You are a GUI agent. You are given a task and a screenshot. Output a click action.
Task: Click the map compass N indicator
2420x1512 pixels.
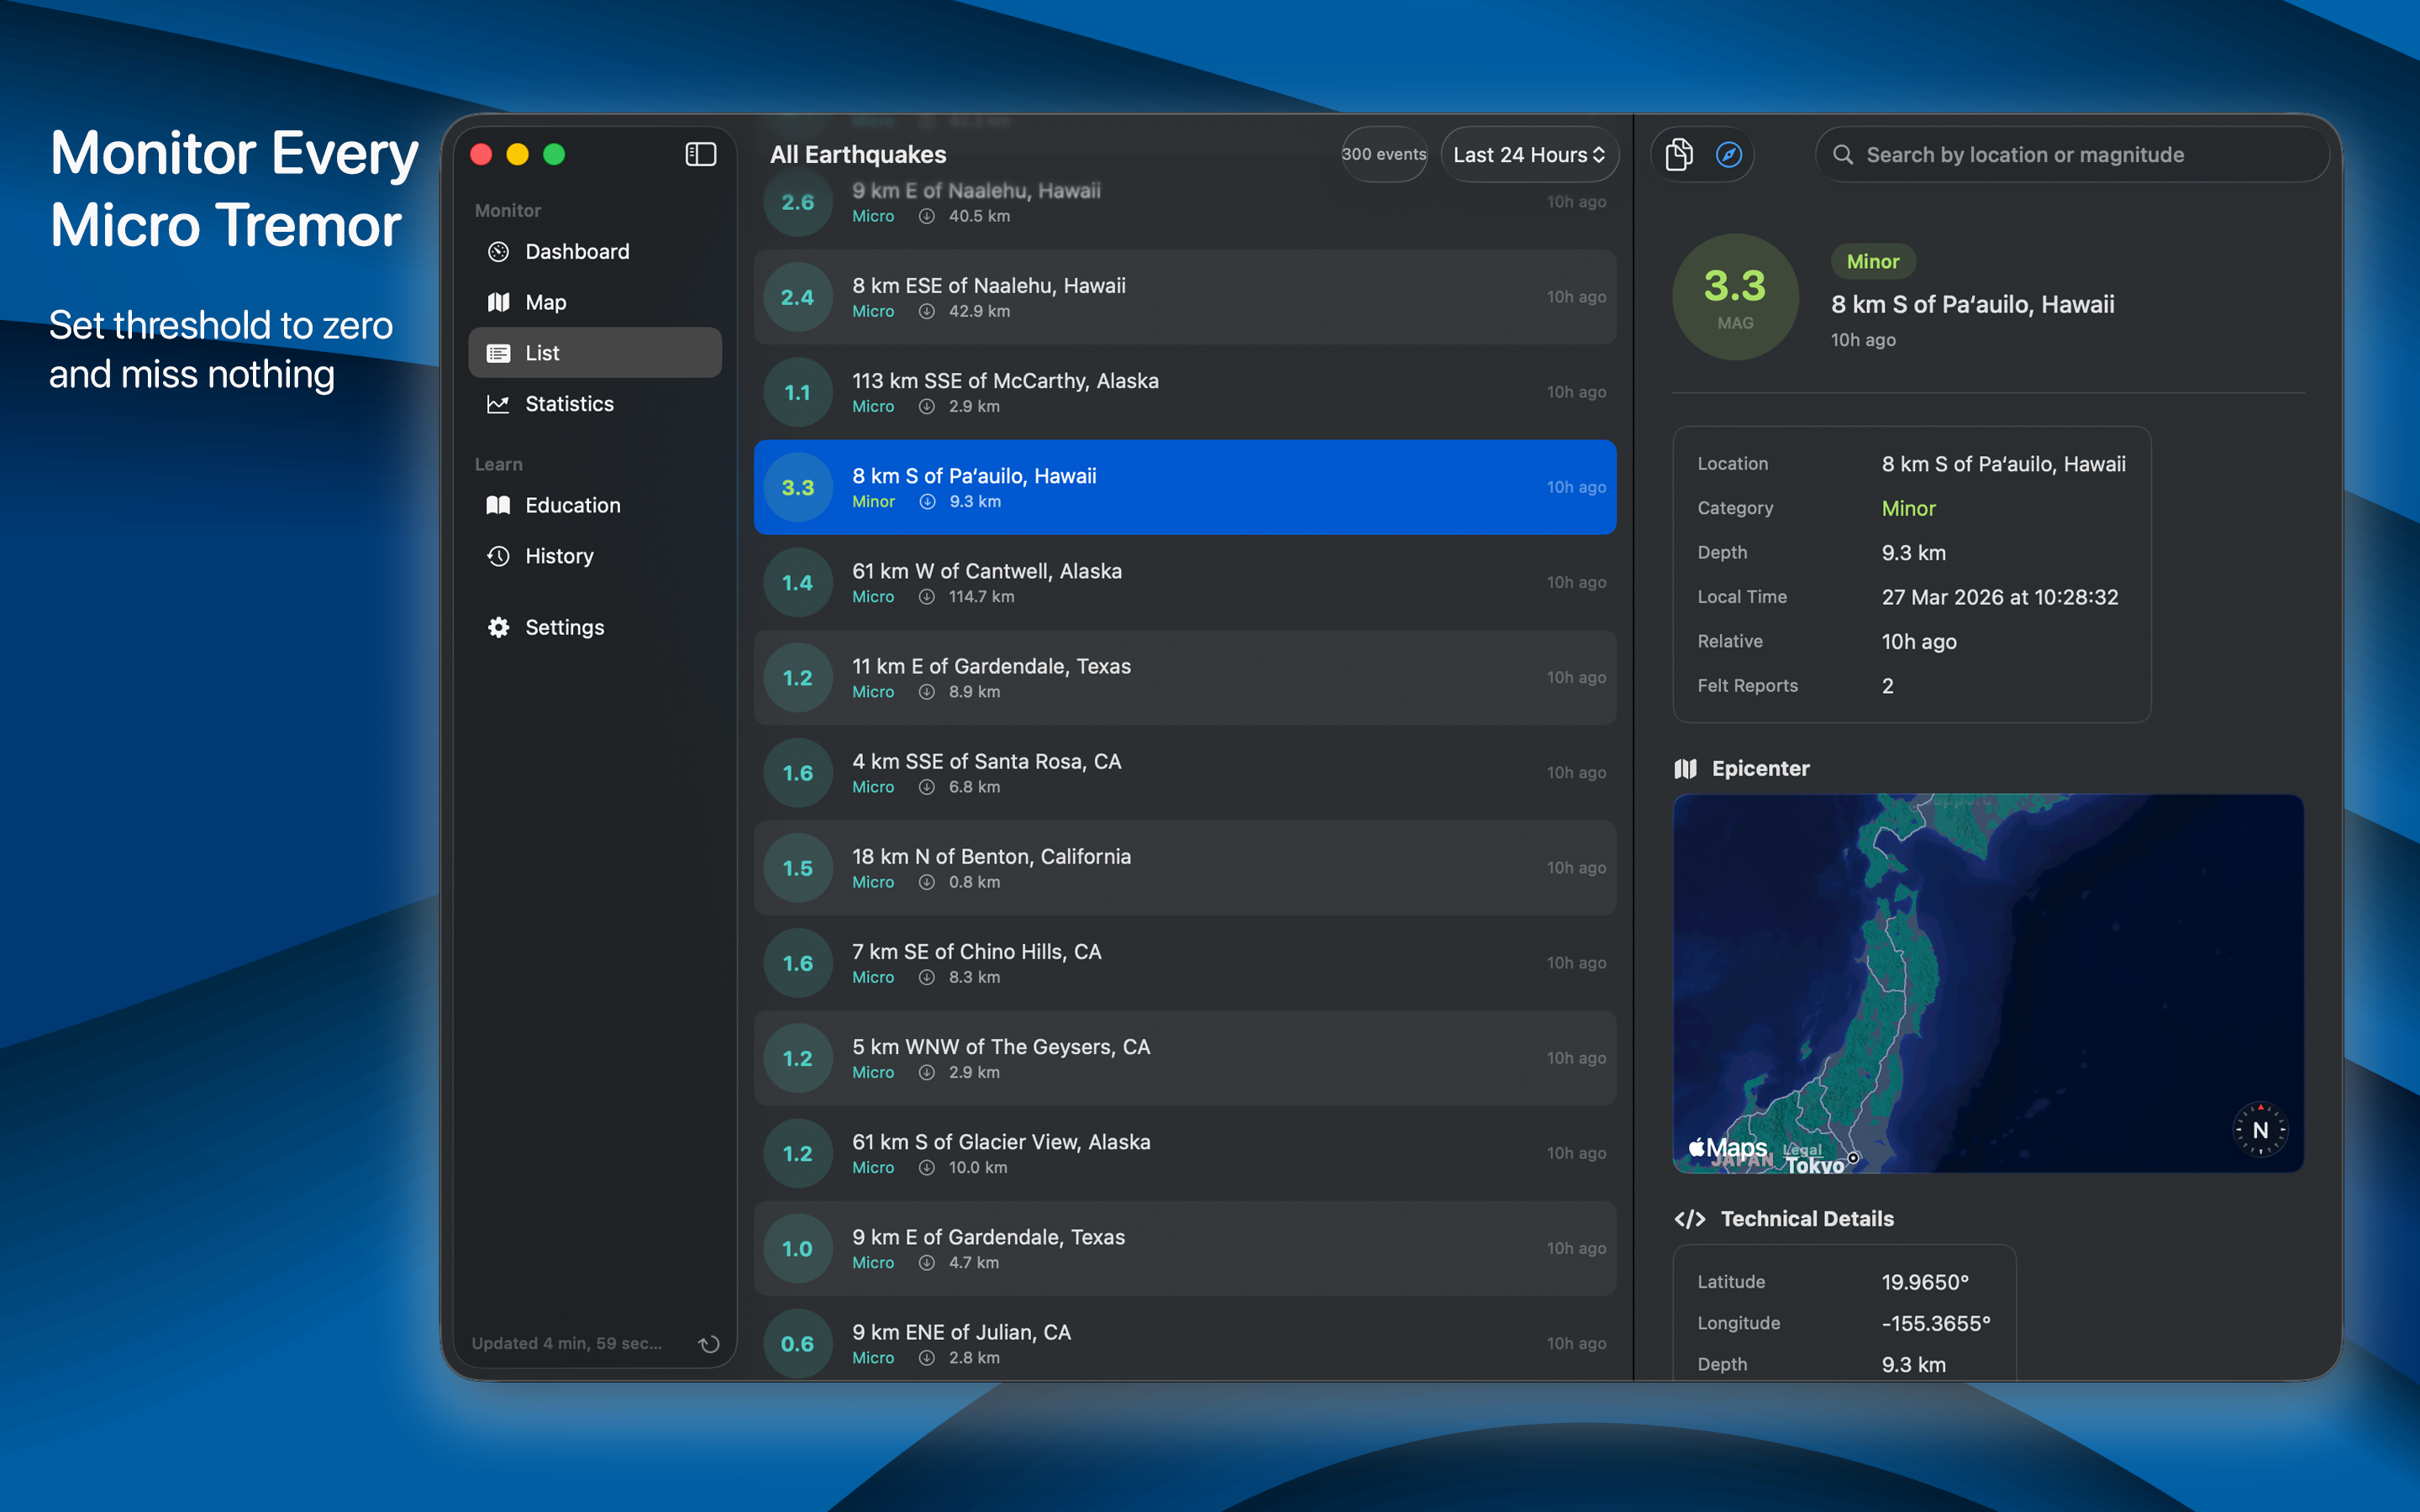click(x=2259, y=1130)
